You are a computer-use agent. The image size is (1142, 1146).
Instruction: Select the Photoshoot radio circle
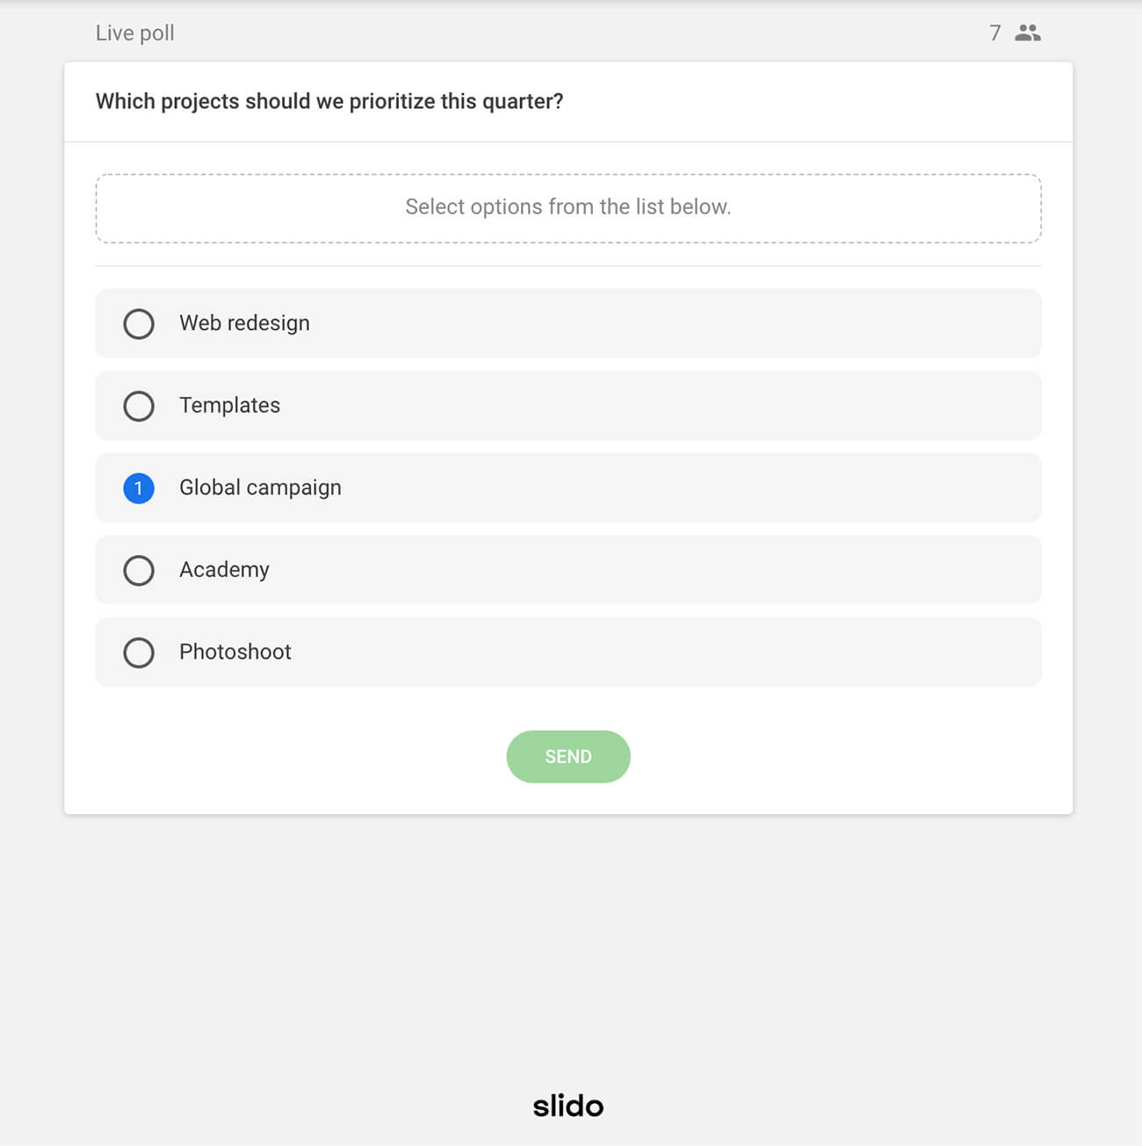139,652
